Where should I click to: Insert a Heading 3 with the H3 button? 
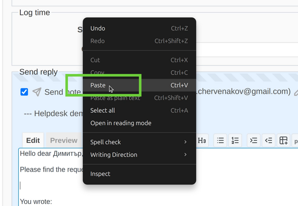(203, 140)
